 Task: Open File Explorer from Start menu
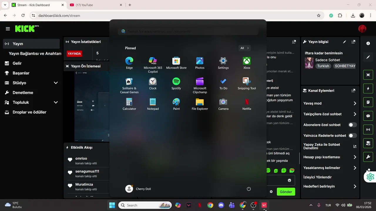(200, 104)
